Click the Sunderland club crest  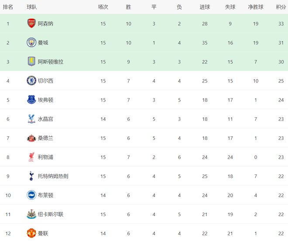[x=31, y=138]
